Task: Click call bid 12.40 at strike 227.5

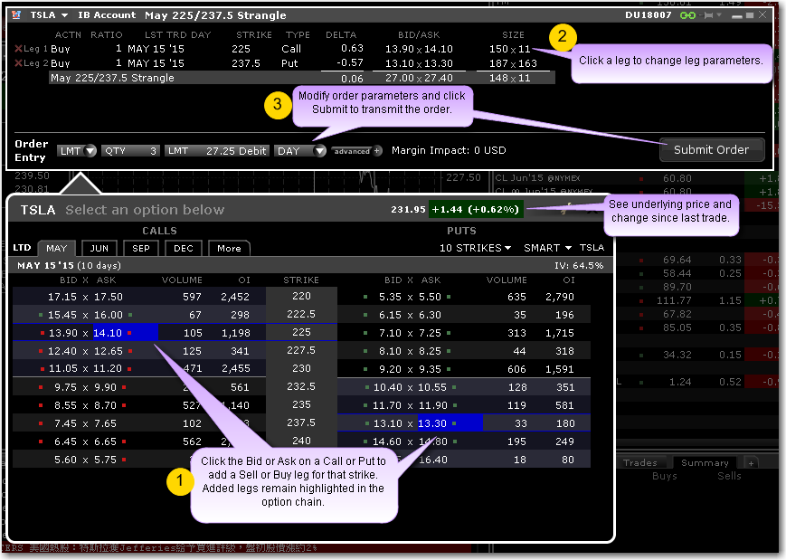Action: coord(62,351)
